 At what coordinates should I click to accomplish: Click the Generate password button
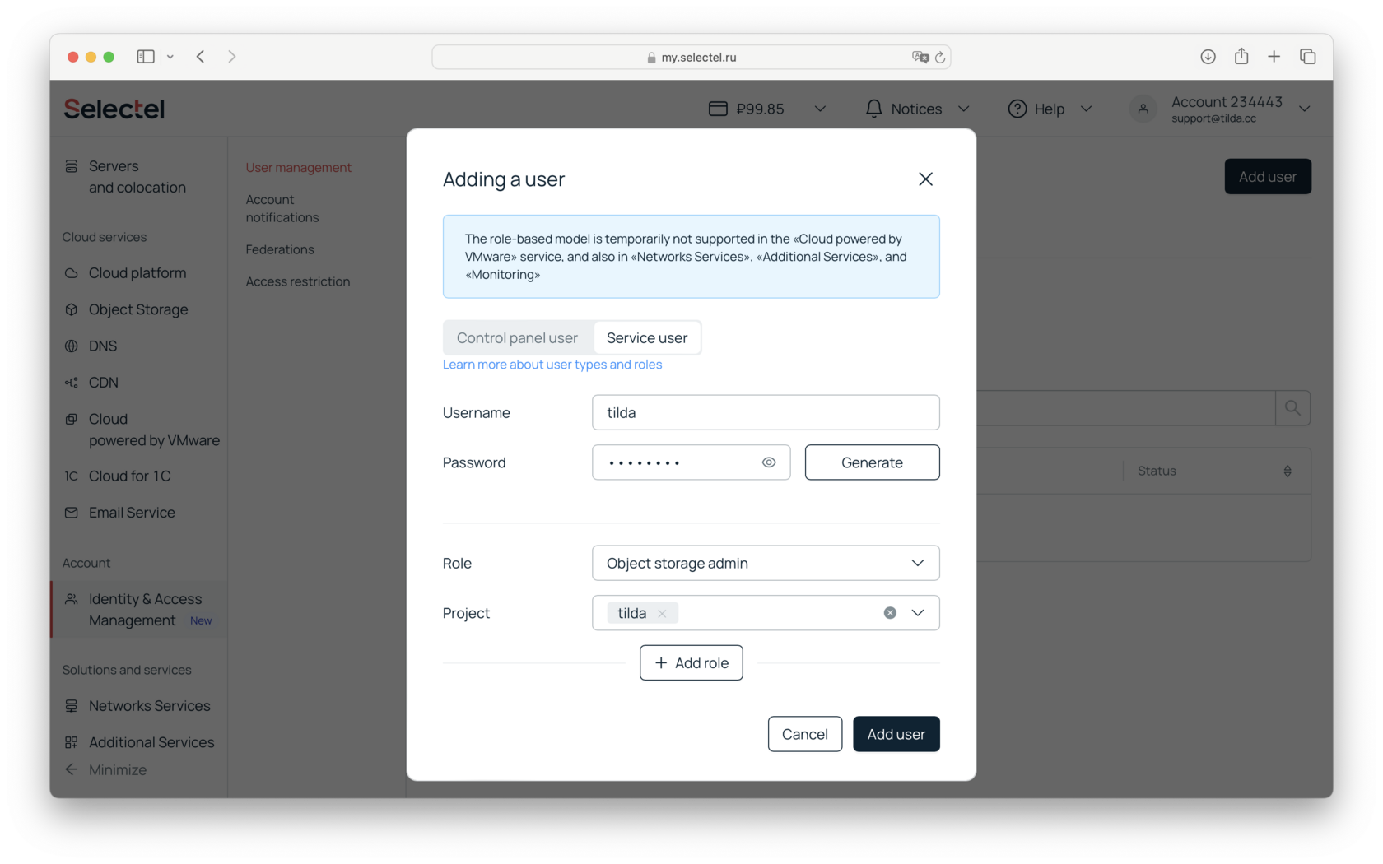click(871, 462)
